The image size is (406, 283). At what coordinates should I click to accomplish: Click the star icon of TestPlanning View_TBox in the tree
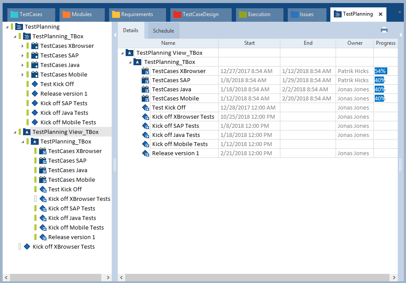[x=27, y=132]
